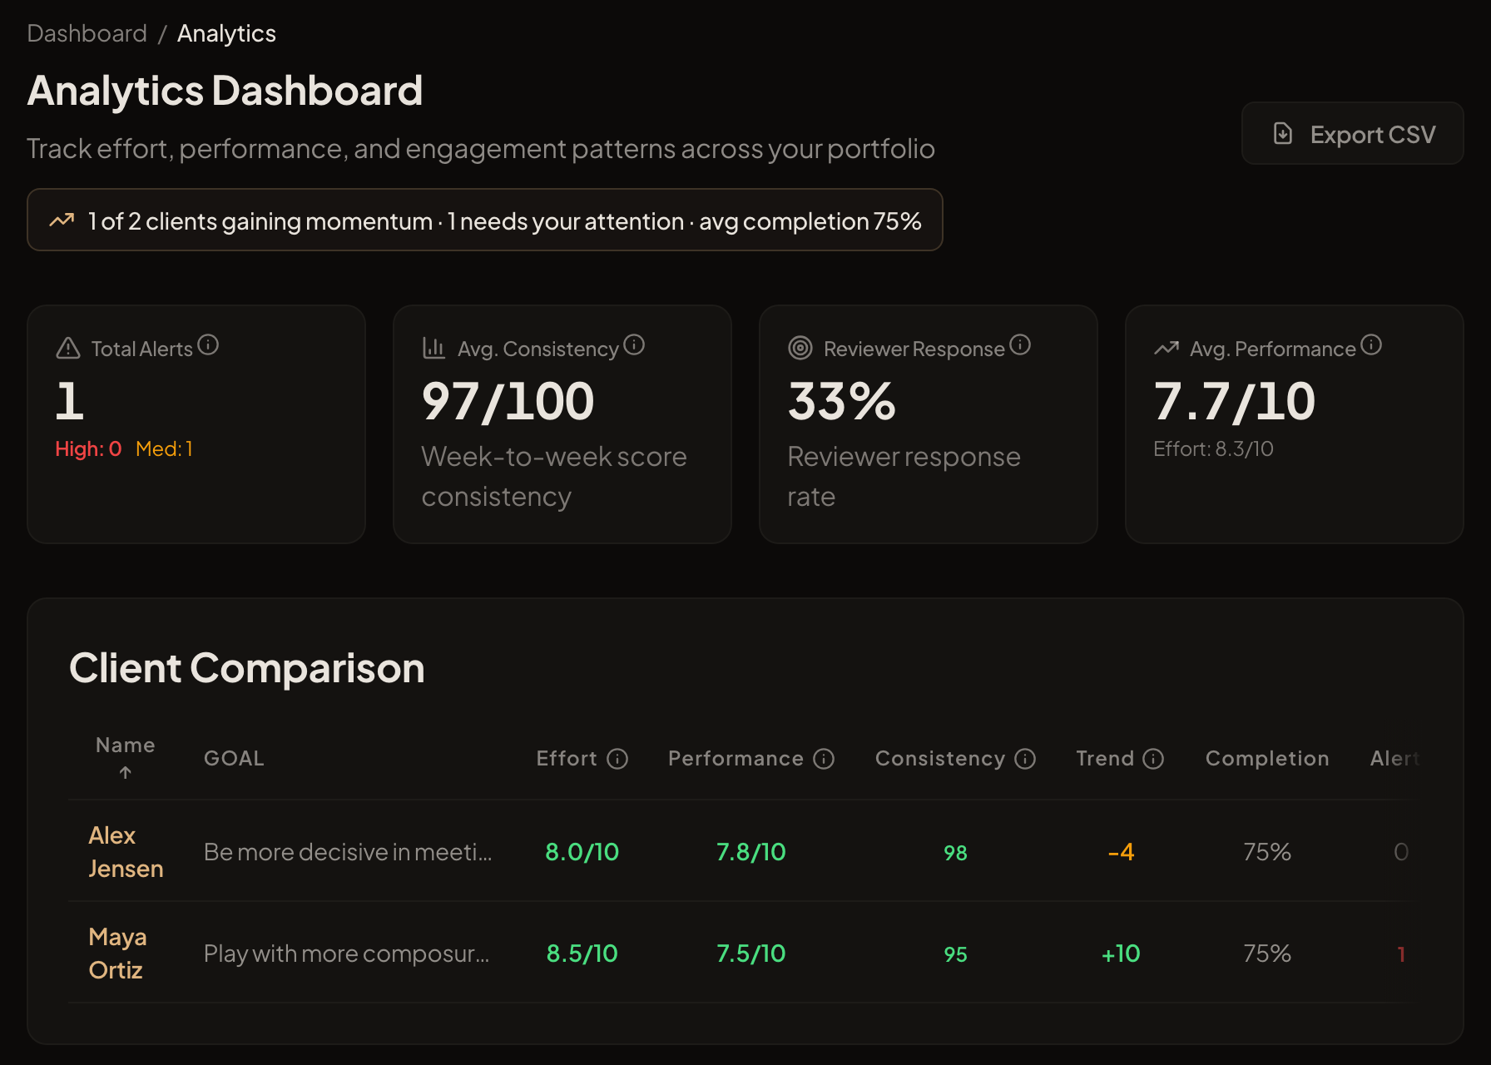
Task: Click the 'Effort: 8.3/10' text
Action: pyautogui.click(x=1213, y=448)
